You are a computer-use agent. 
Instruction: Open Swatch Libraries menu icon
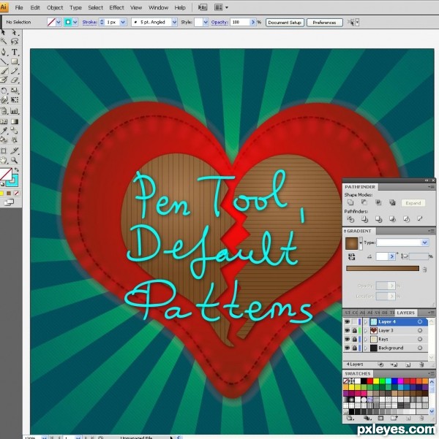click(350, 419)
